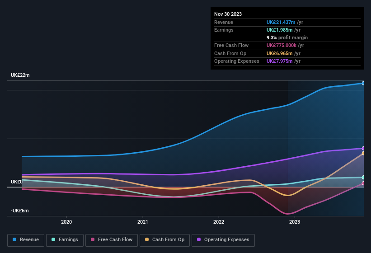371x253 pixels.
Task: Click the UK£0 y-axis label
Action: pos(17,182)
